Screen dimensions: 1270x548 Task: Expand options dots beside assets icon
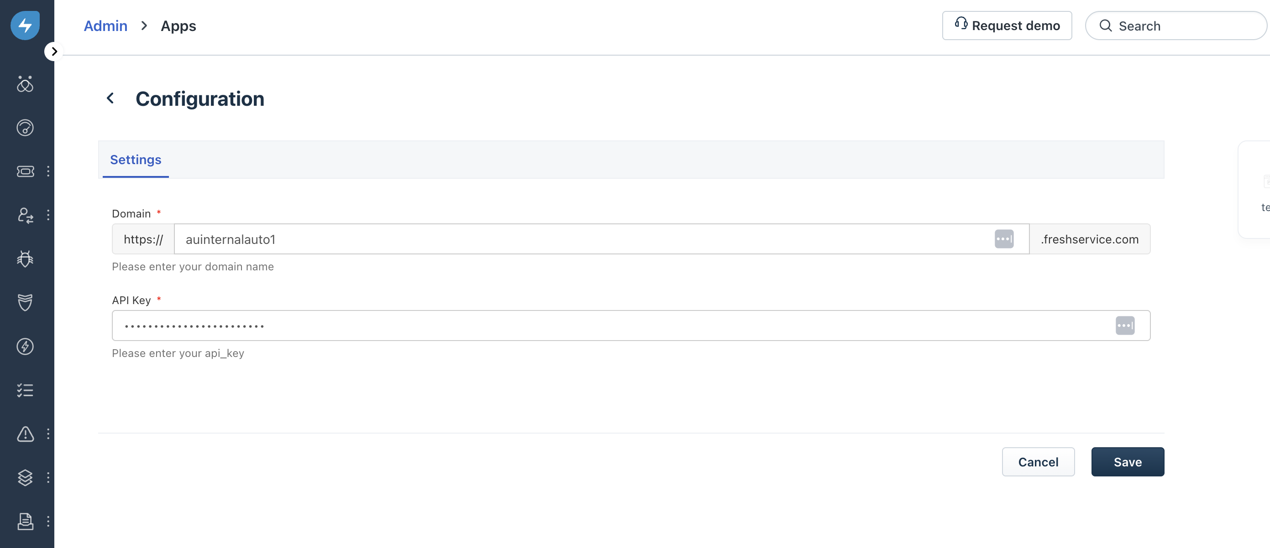coord(48,477)
